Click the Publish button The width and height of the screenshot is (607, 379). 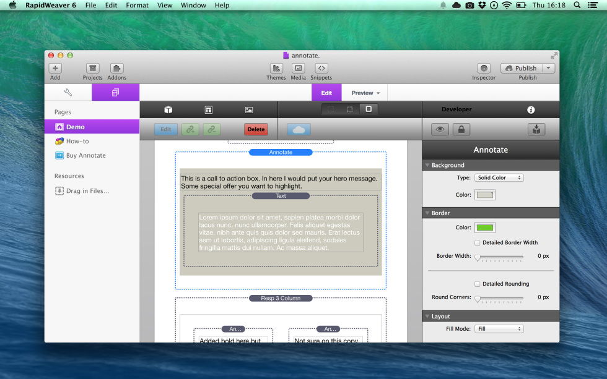coord(521,69)
